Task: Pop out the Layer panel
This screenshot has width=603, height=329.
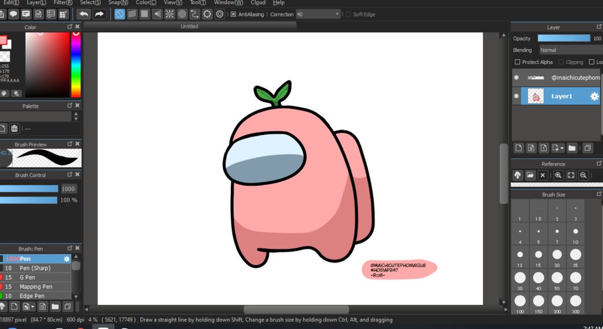Action: 599,26
